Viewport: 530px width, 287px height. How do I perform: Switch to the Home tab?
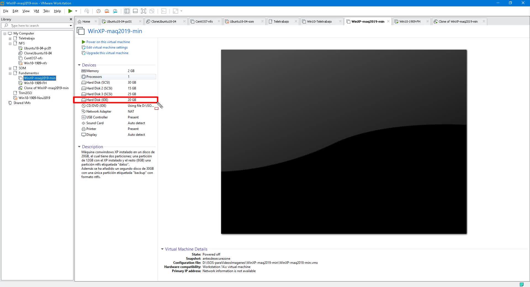pyautogui.click(x=86, y=22)
